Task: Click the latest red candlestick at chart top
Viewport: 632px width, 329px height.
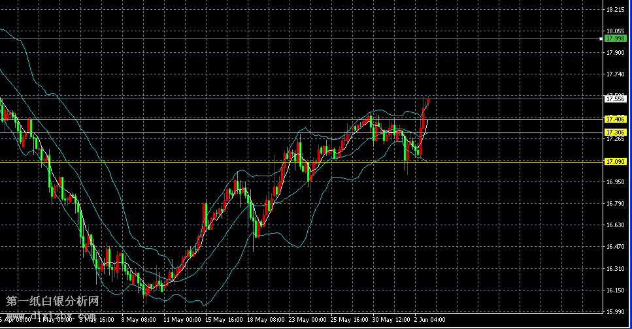Action: pos(427,101)
